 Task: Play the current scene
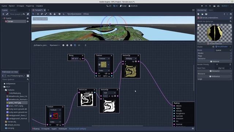click(x=214, y=6)
